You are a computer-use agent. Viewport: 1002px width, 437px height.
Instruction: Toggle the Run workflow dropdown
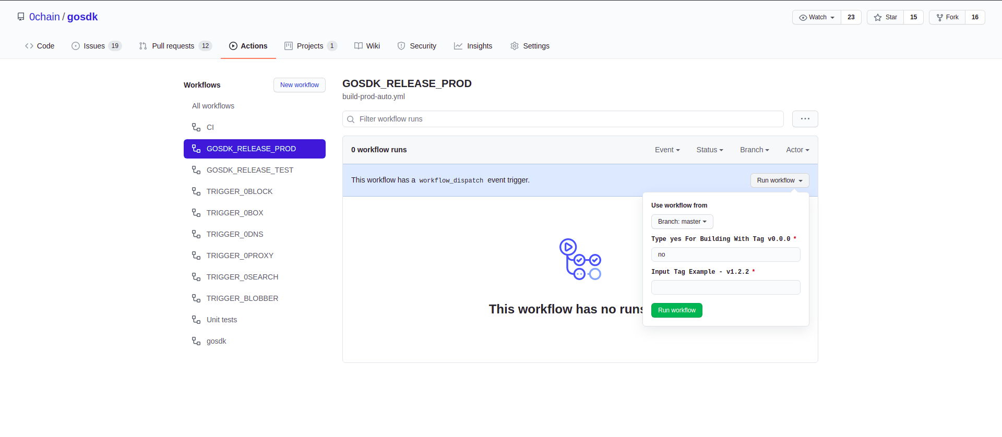tap(780, 180)
